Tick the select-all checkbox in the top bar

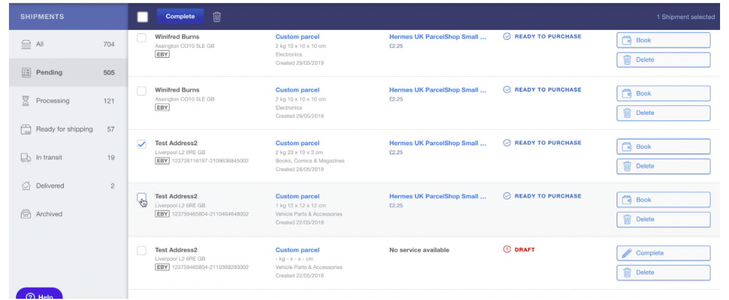(143, 17)
